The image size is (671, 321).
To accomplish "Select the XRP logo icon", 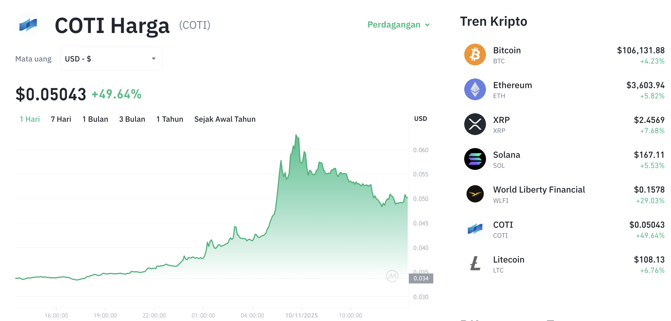I will tap(475, 124).
